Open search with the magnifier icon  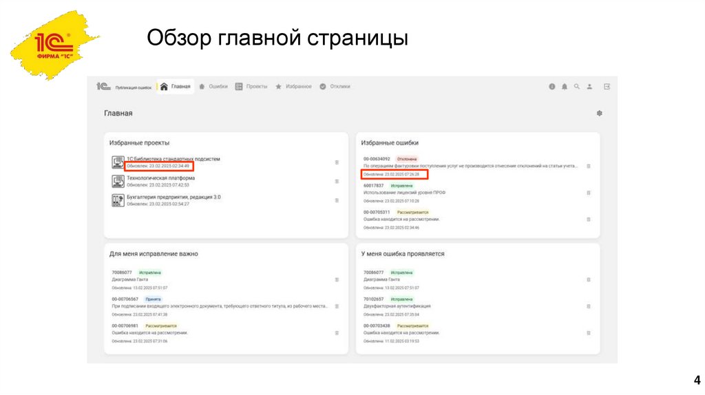click(576, 87)
